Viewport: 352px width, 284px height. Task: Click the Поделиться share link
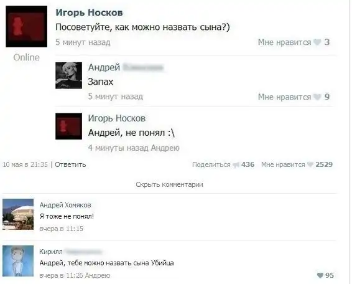coord(211,164)
